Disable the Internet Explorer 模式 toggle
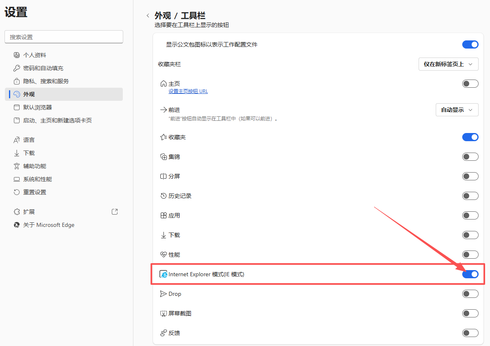 (470, 274)
